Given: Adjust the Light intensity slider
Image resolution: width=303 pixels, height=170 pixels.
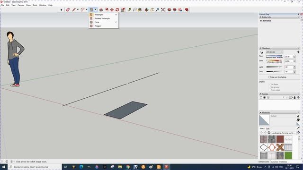Looking at the screenshot, I should (274, 67).
